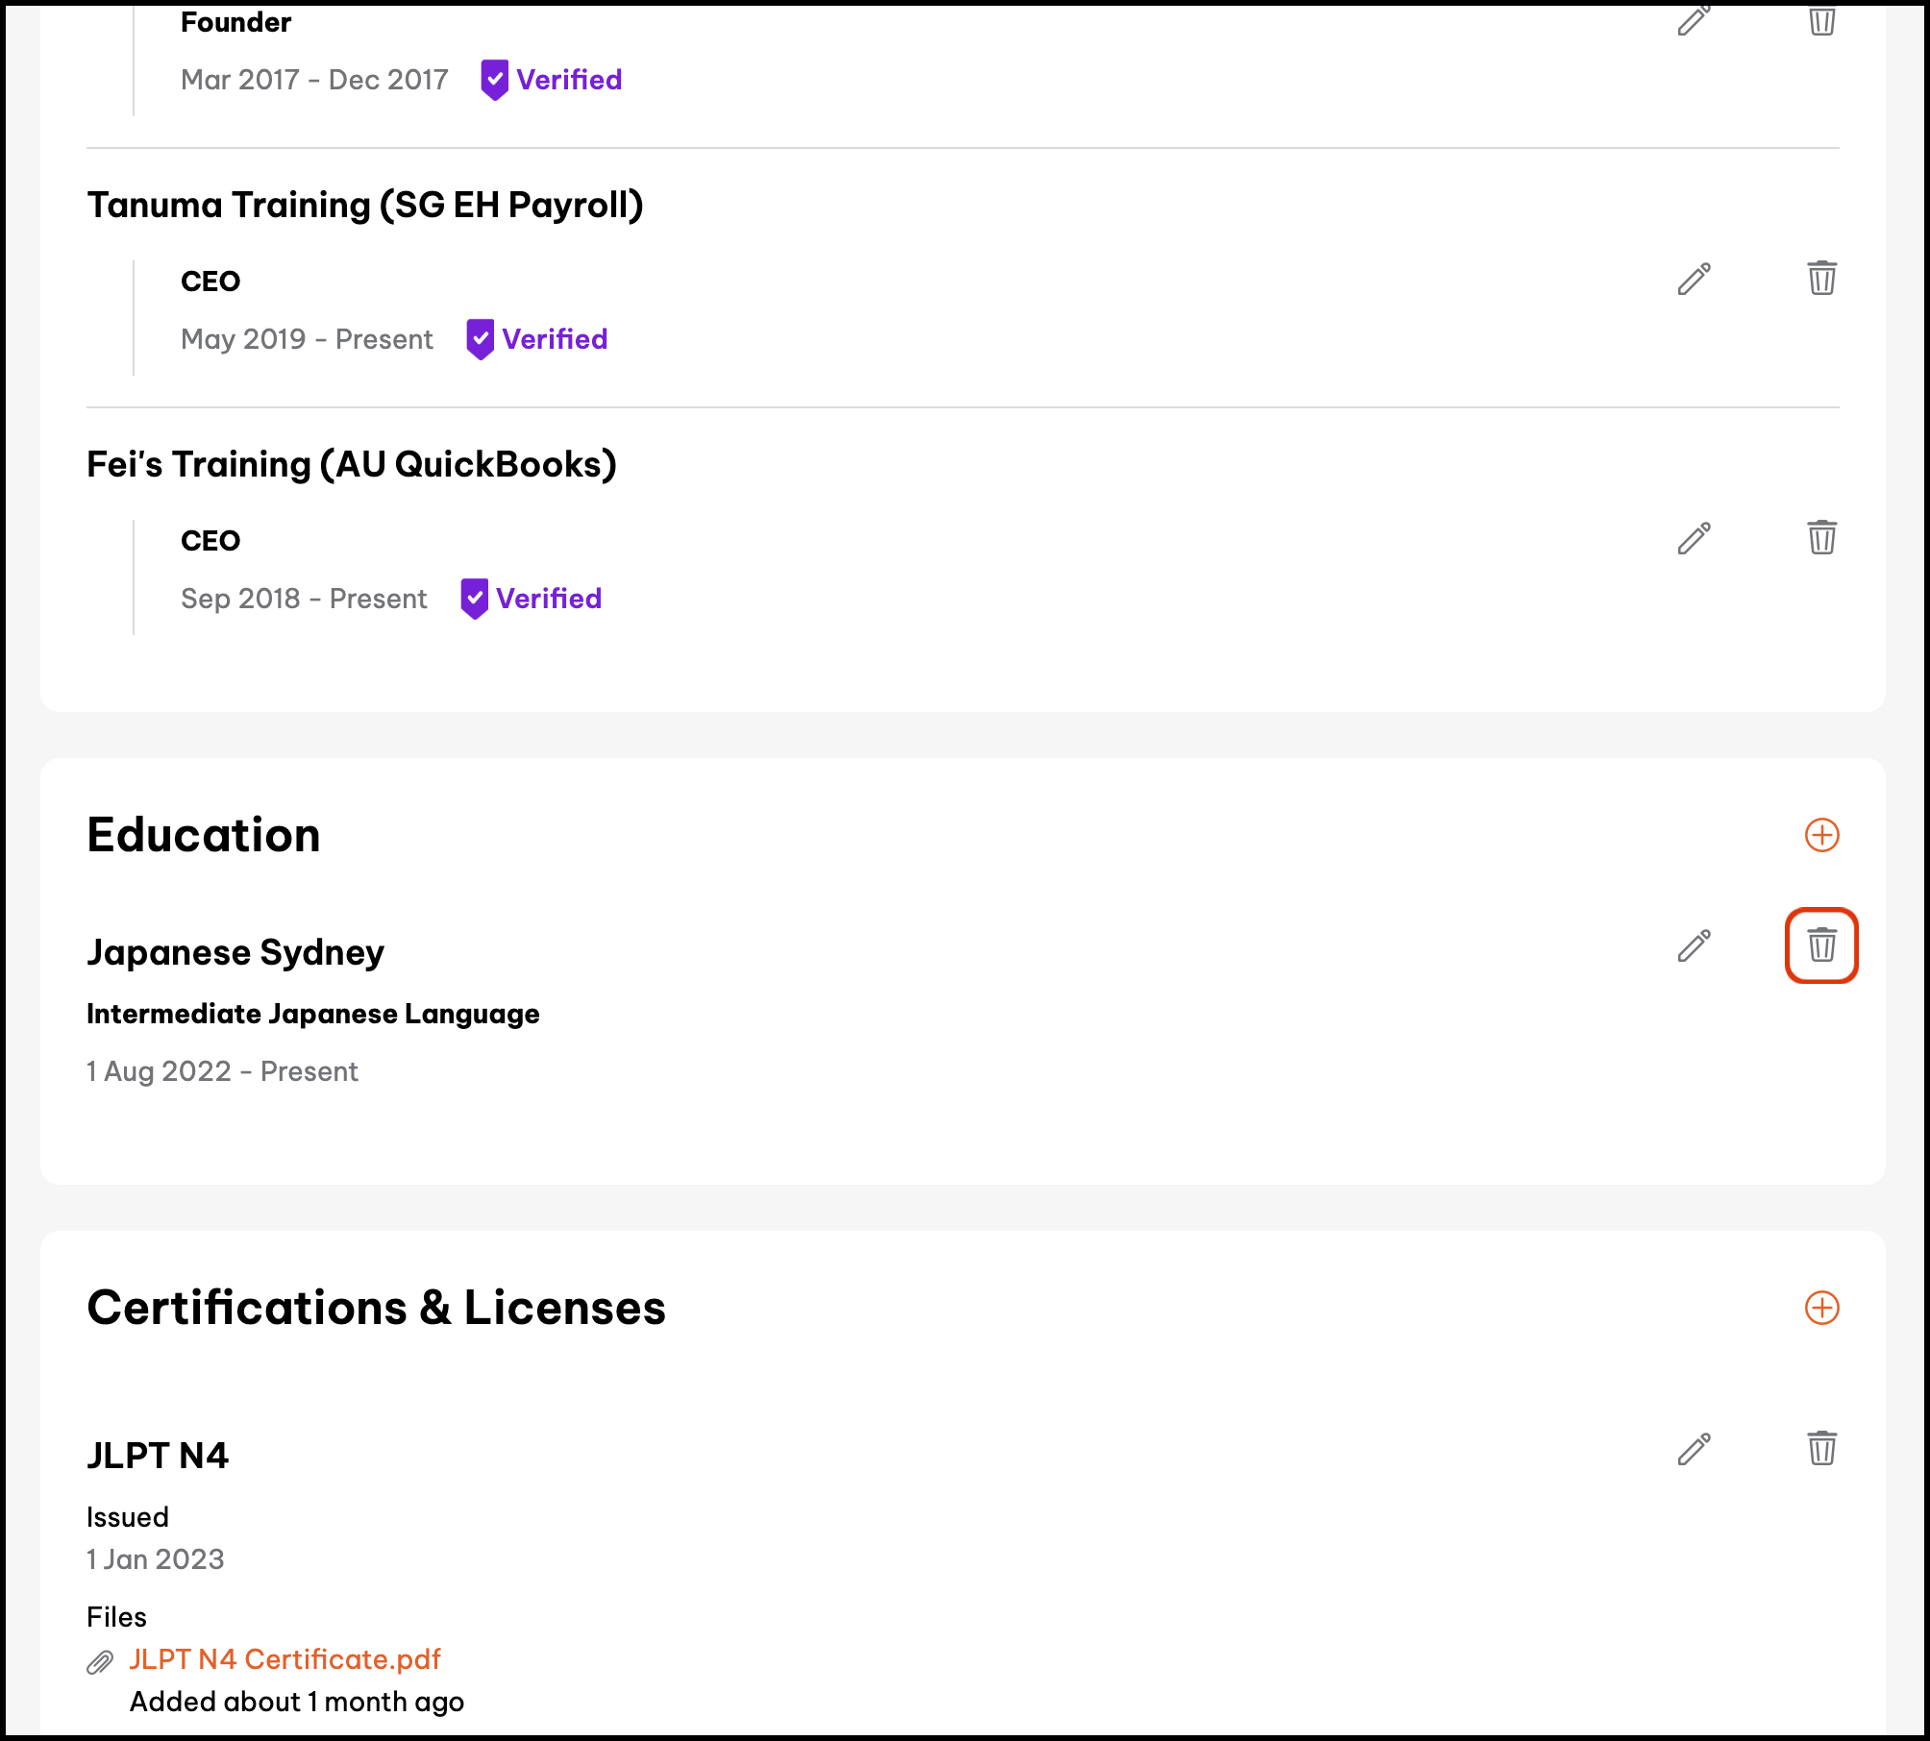
Task: Delete the JLPT N4 certification
Action: 1821,1449
